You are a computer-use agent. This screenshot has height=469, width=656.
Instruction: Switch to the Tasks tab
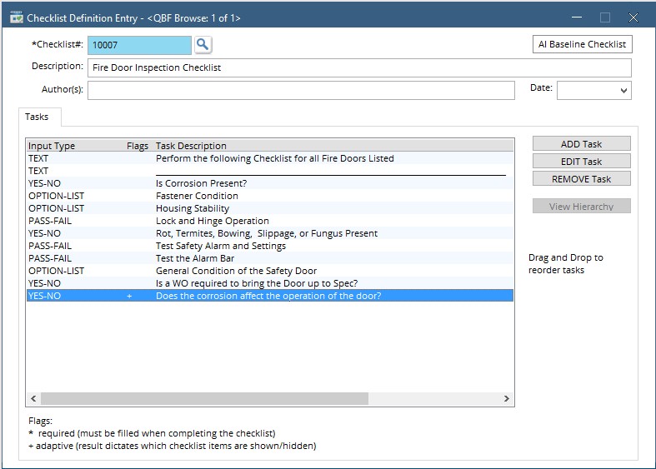[37, 117]
